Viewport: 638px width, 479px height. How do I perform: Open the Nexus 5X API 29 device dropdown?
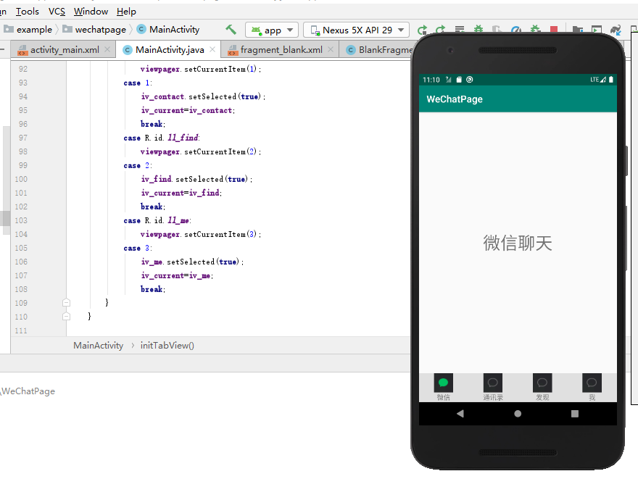(357, 30)
